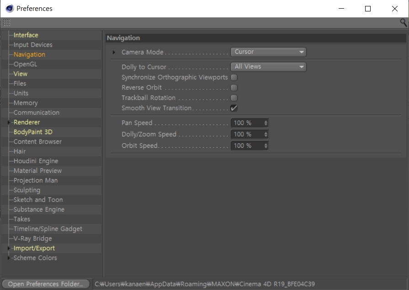Select Content Browser in the list
Image resolution: width=409 pixels, height=290 pixels.
37,142
